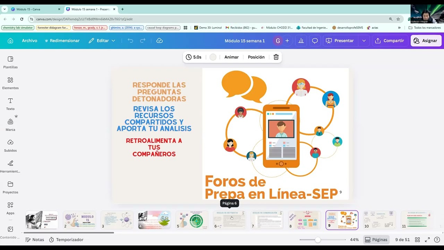Set page duration via 5.0s button

194,57
